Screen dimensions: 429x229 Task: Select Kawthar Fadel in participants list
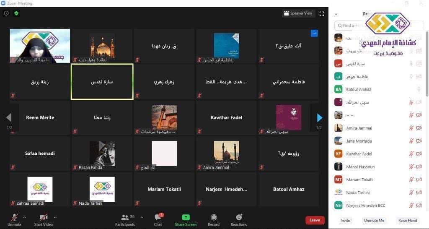tap(359, 154)
